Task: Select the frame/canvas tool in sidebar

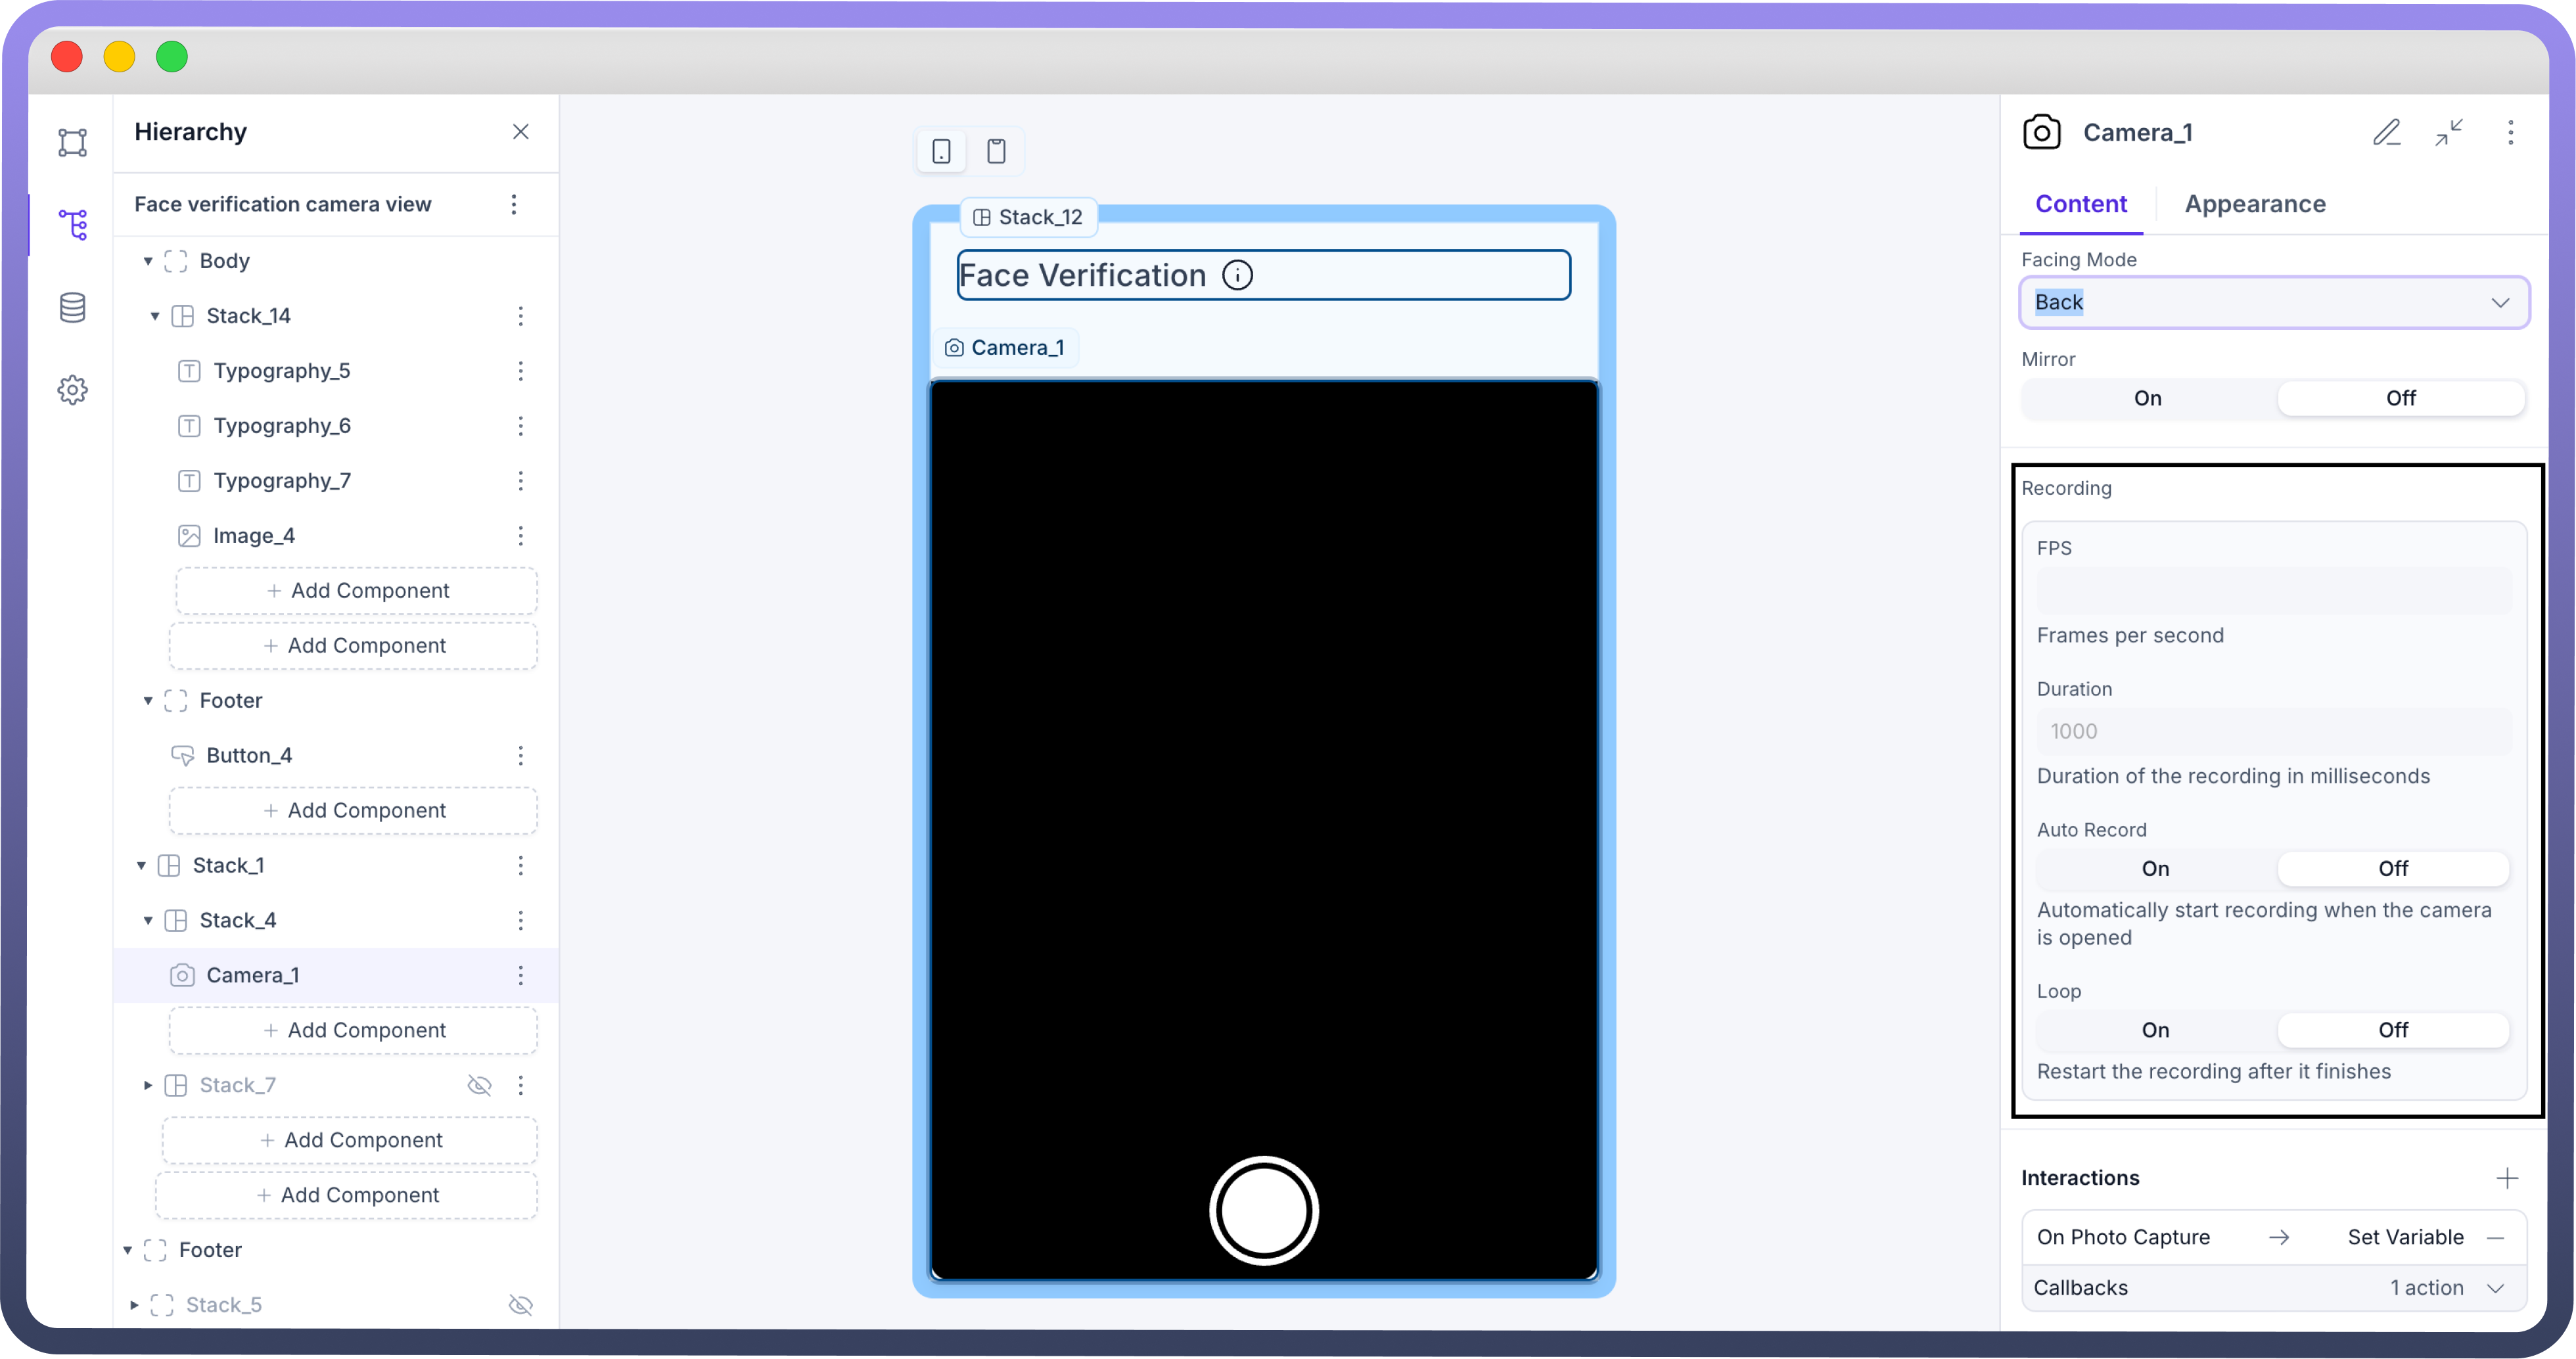Action: coord(72,142)
